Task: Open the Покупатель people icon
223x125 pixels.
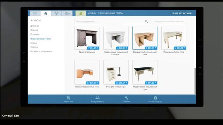Action: point(98,98)
